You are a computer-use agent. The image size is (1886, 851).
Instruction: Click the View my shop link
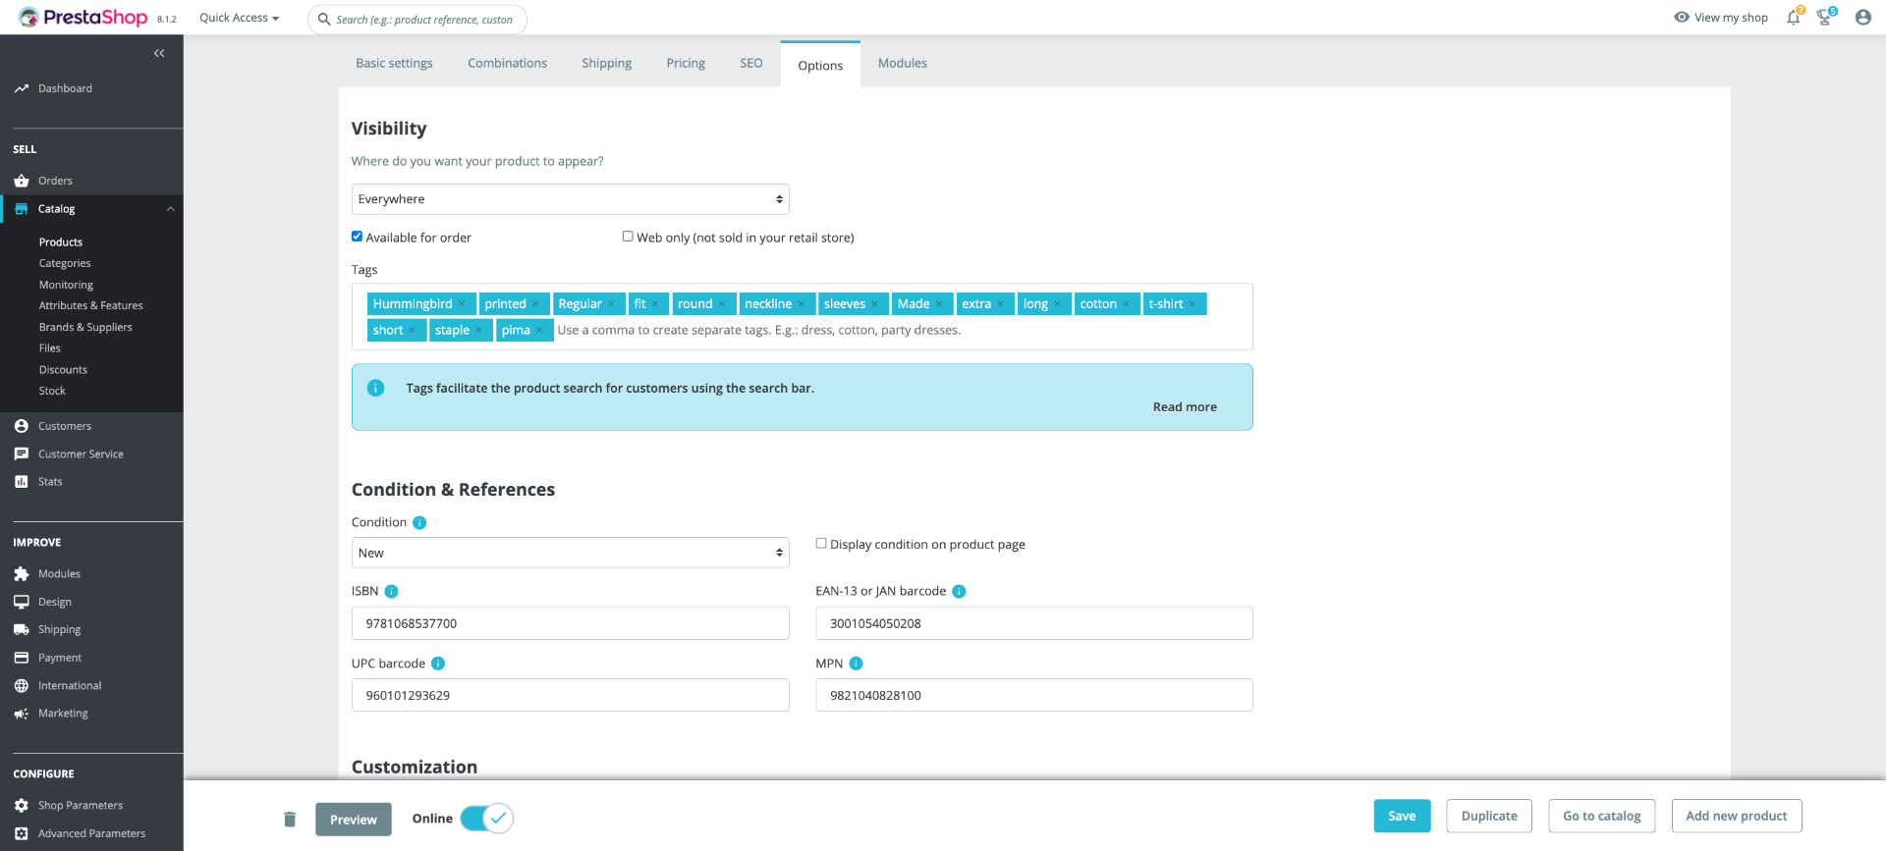(x=1731, y=18)
